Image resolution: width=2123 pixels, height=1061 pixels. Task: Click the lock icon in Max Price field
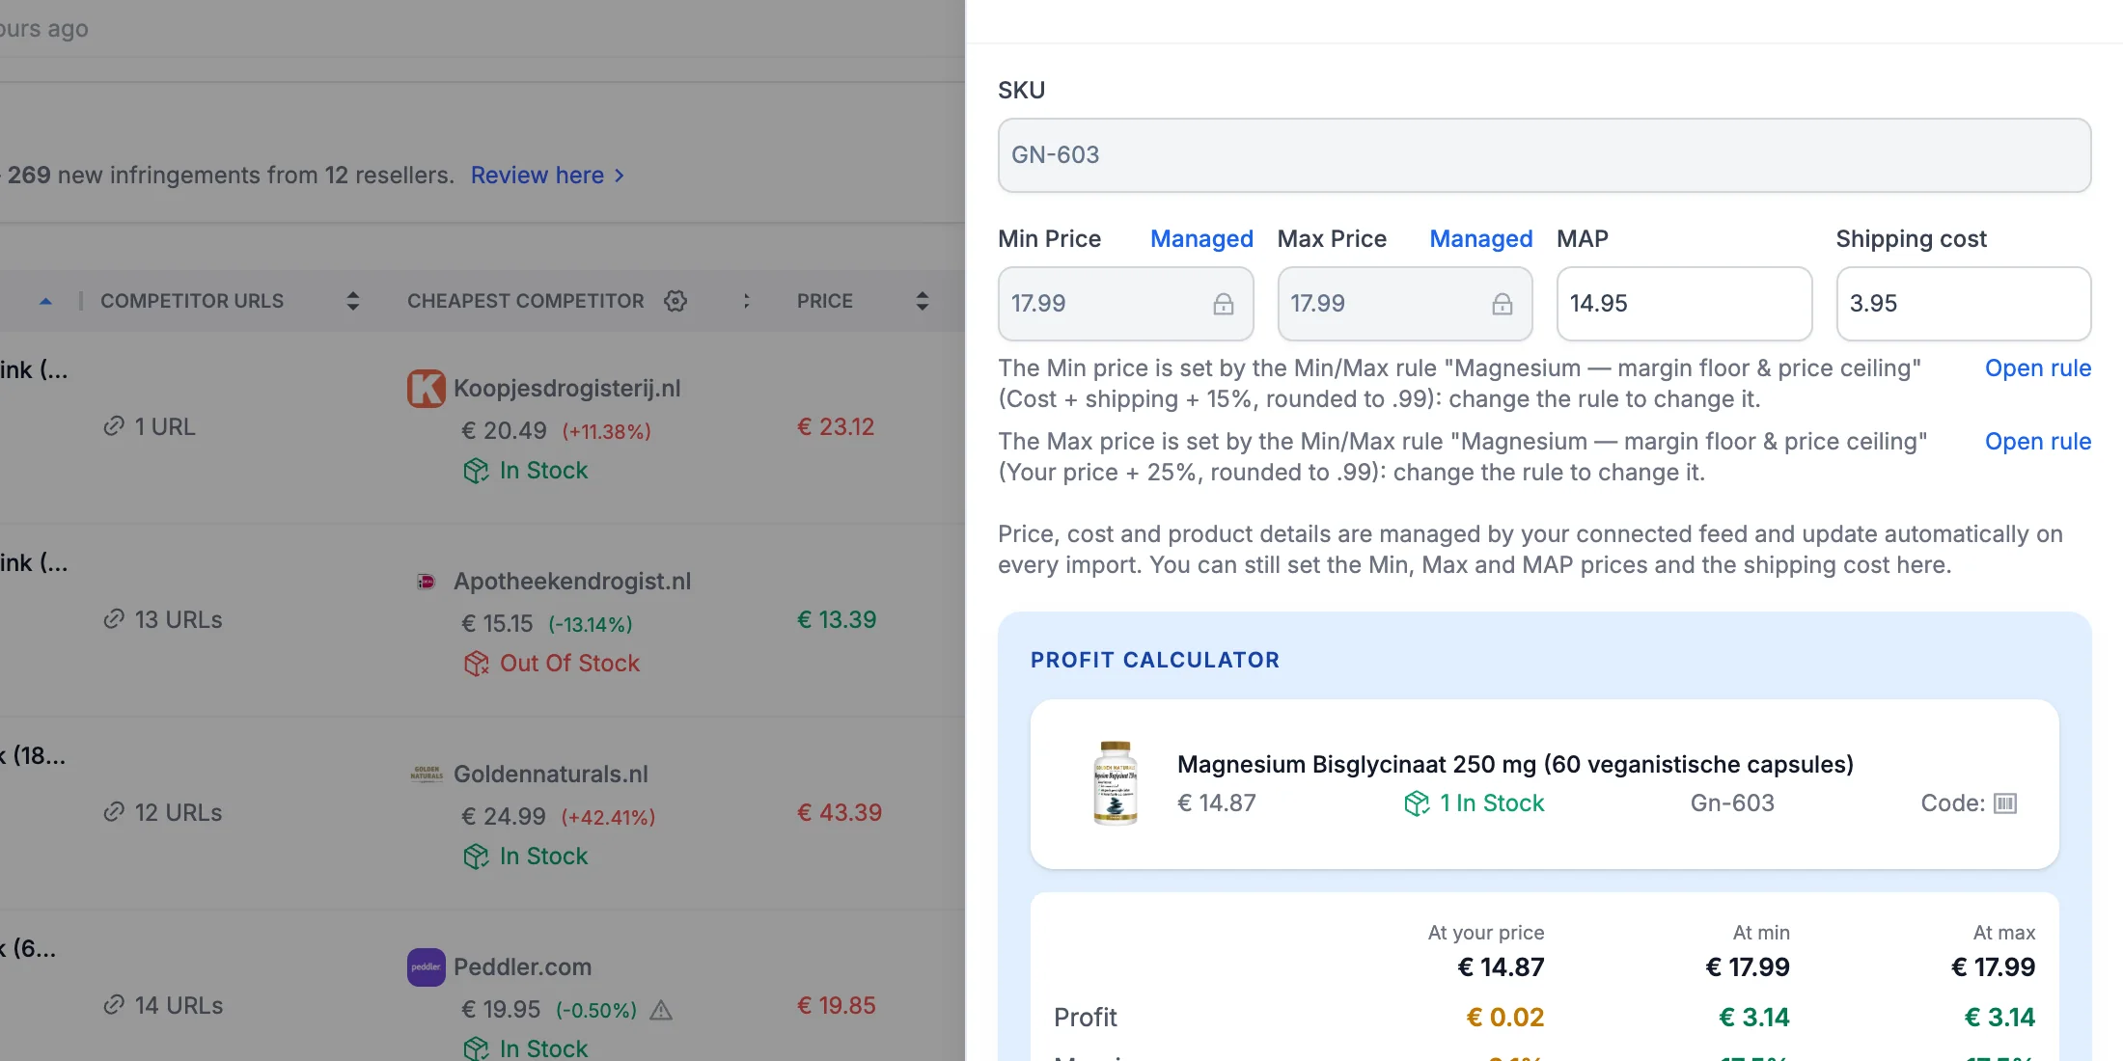coord(1503,304)
